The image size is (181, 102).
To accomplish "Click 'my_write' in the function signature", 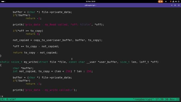I will click(x=30, y=62).
